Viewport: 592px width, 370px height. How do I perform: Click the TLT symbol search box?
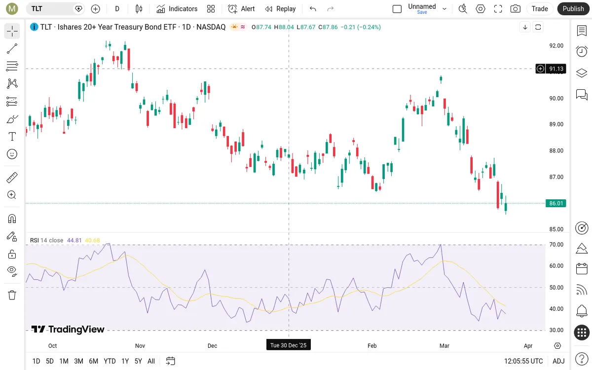click(56, 8)
